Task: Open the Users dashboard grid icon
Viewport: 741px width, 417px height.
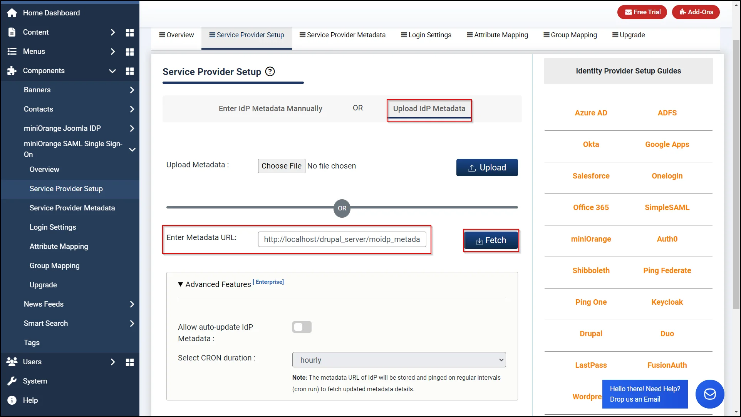Action: click(x=130, y=362)
